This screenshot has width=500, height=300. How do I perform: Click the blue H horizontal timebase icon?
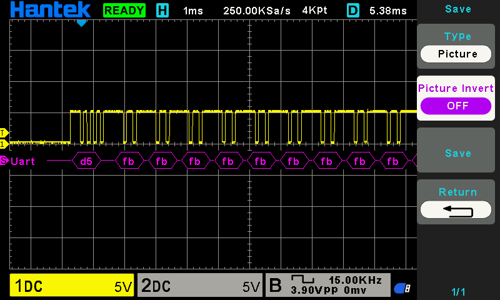162,11
